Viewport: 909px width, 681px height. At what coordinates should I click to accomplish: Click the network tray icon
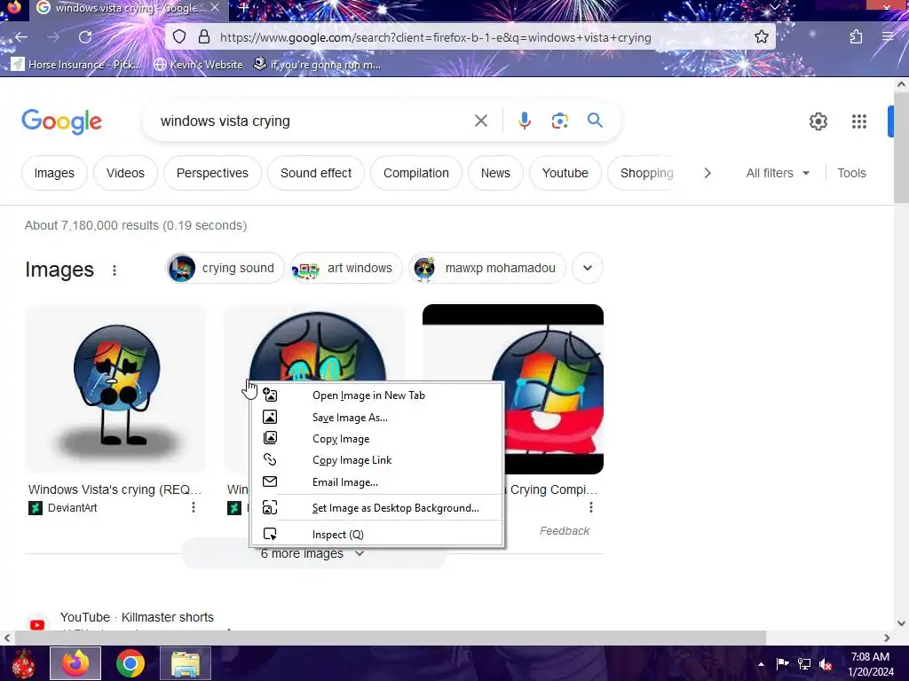(804, 663)
